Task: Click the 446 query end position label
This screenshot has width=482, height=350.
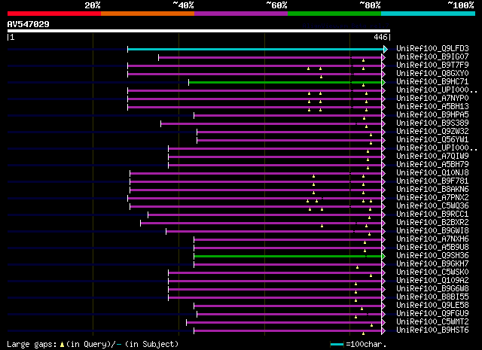Action: [x=380, y=37]
